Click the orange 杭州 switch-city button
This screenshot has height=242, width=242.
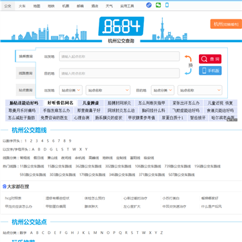(226, 24)
